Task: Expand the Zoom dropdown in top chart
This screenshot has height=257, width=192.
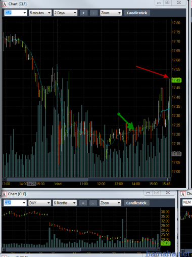Action: tap(111, 13)
